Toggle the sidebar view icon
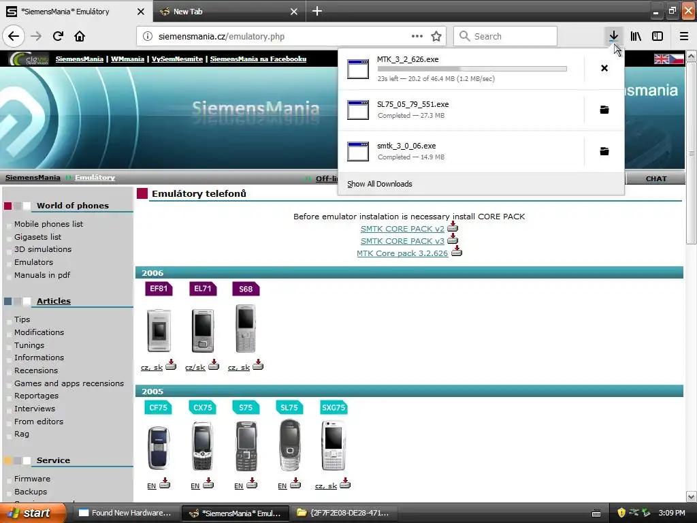The height and width of the screenshot is (523, 697). 658,36
